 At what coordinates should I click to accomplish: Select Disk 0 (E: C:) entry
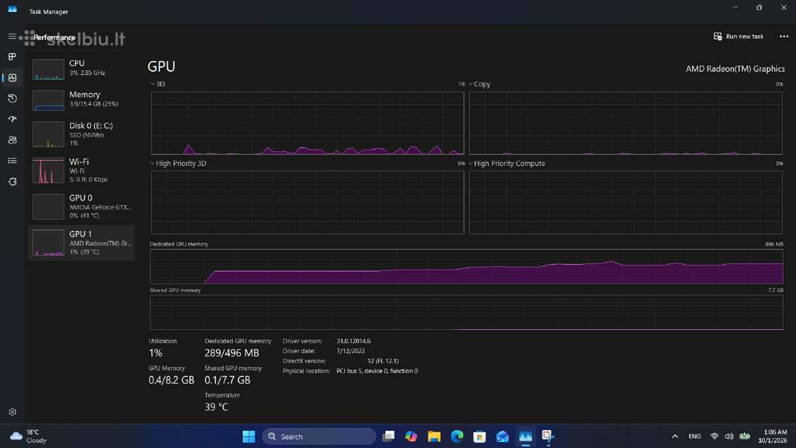tap(81, 134)
